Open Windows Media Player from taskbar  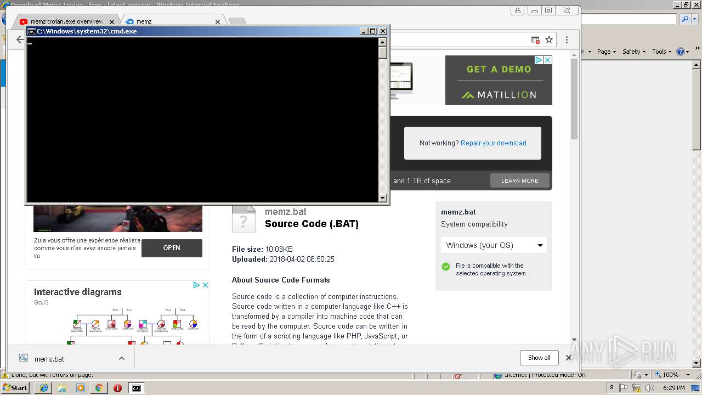[81, 388]
